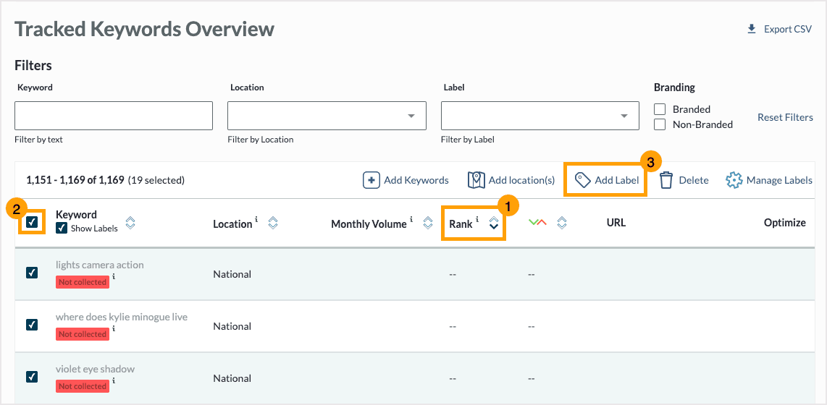The height and width of the screenshot is (405, 827).
Task: Open the Filter by Label dropdown
Action: pos(540,116)
